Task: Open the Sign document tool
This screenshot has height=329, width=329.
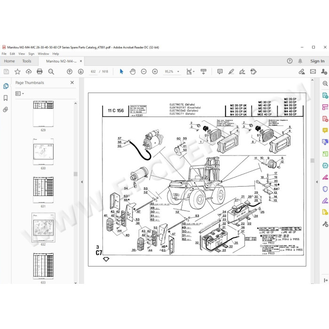Action: (242, 72)
